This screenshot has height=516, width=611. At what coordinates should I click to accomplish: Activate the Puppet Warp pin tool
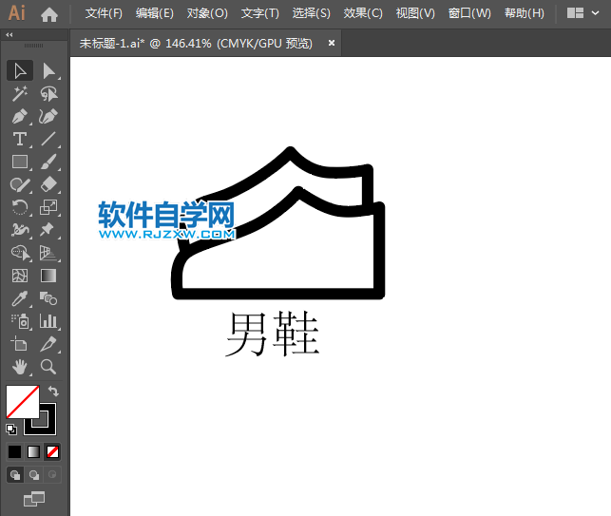(48, 230)
